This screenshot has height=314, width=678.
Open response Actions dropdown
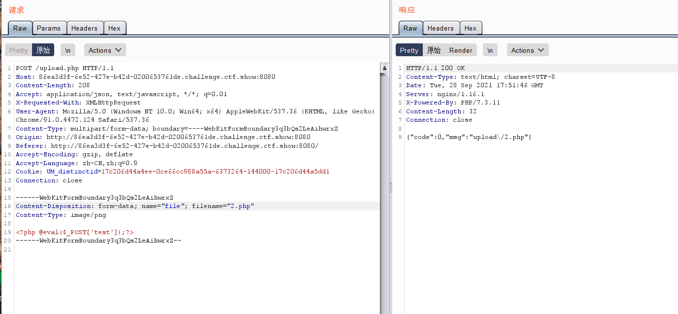528,50
